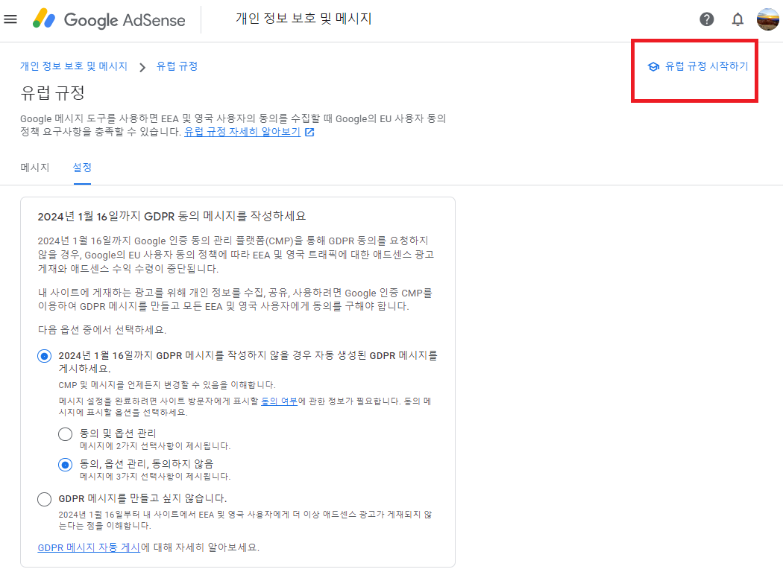Click the external link icon after 자세히 알아보기

pos(309,132)
